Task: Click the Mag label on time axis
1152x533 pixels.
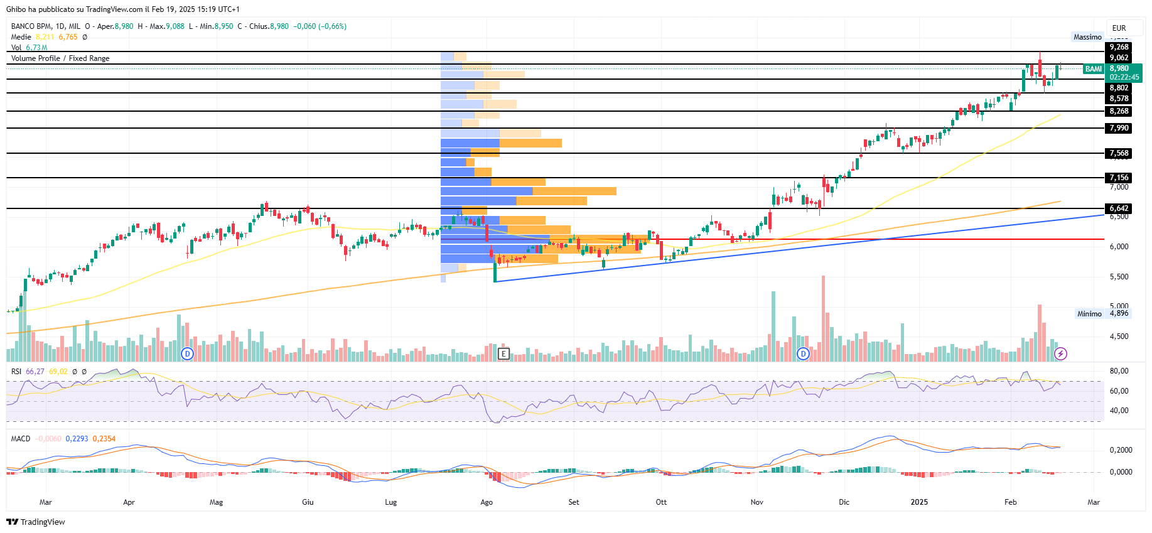Action: point(216,502)
